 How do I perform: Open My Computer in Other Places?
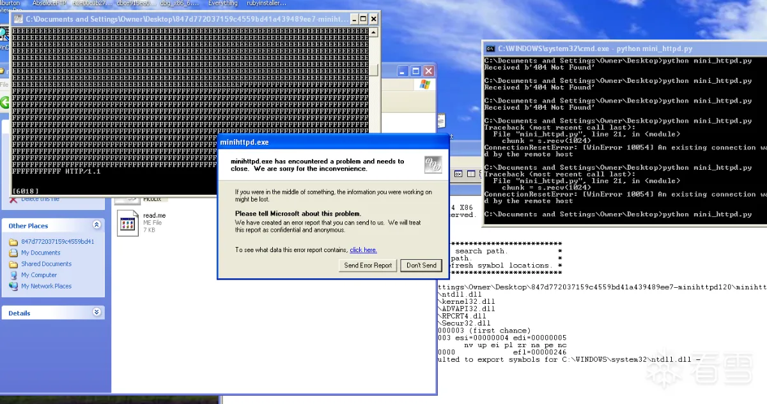[x=39, y=275]
